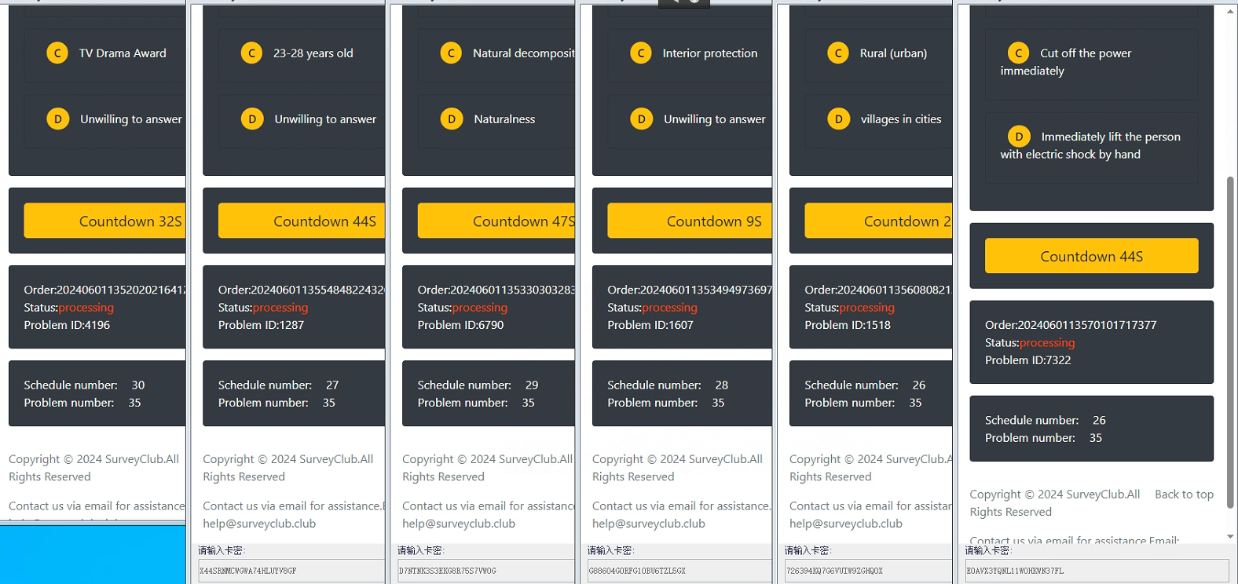Click Unwilling to answer under 23-28 years old
The width and height of the screenshot is (1238, 584).
pyautogui.click(x=325, y=119)
